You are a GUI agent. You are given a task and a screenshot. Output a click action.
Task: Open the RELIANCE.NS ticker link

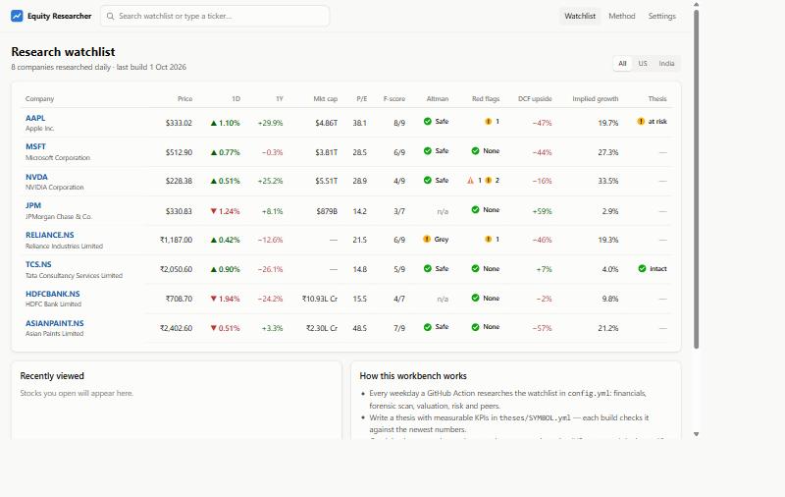pyautogui.click(x=50, y=235)
